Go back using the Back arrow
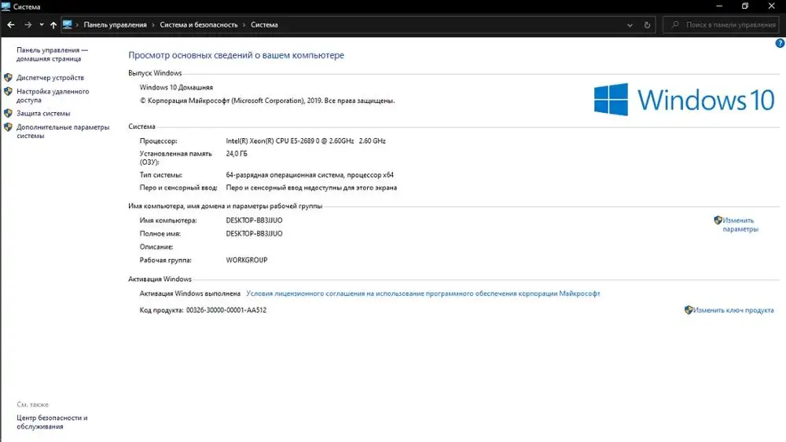The height and width of the screenshot is (442, 786). click(11, 24)
